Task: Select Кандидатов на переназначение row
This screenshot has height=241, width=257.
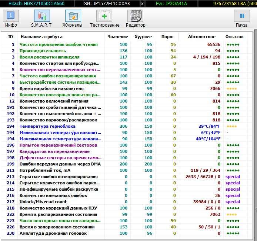Action: pyautogui.click(x=126, y=151)
